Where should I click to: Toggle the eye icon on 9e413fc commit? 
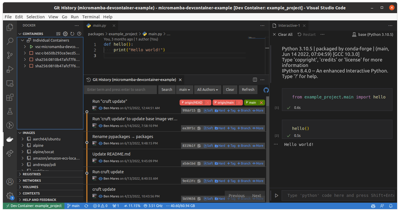pos(101,179)
